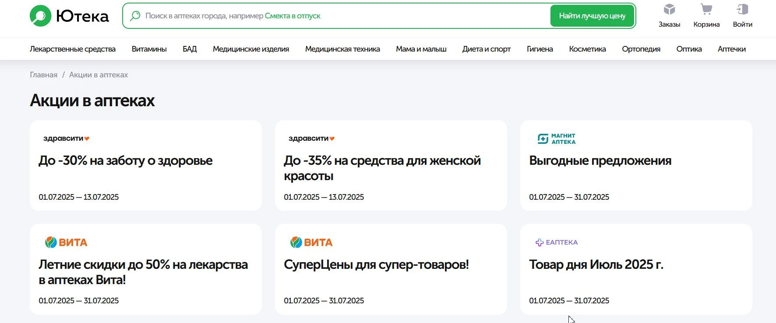This screenshot has width=776, height=323.
Task: Click dates on -30% заботу card
Action: [x=78, y=197]
